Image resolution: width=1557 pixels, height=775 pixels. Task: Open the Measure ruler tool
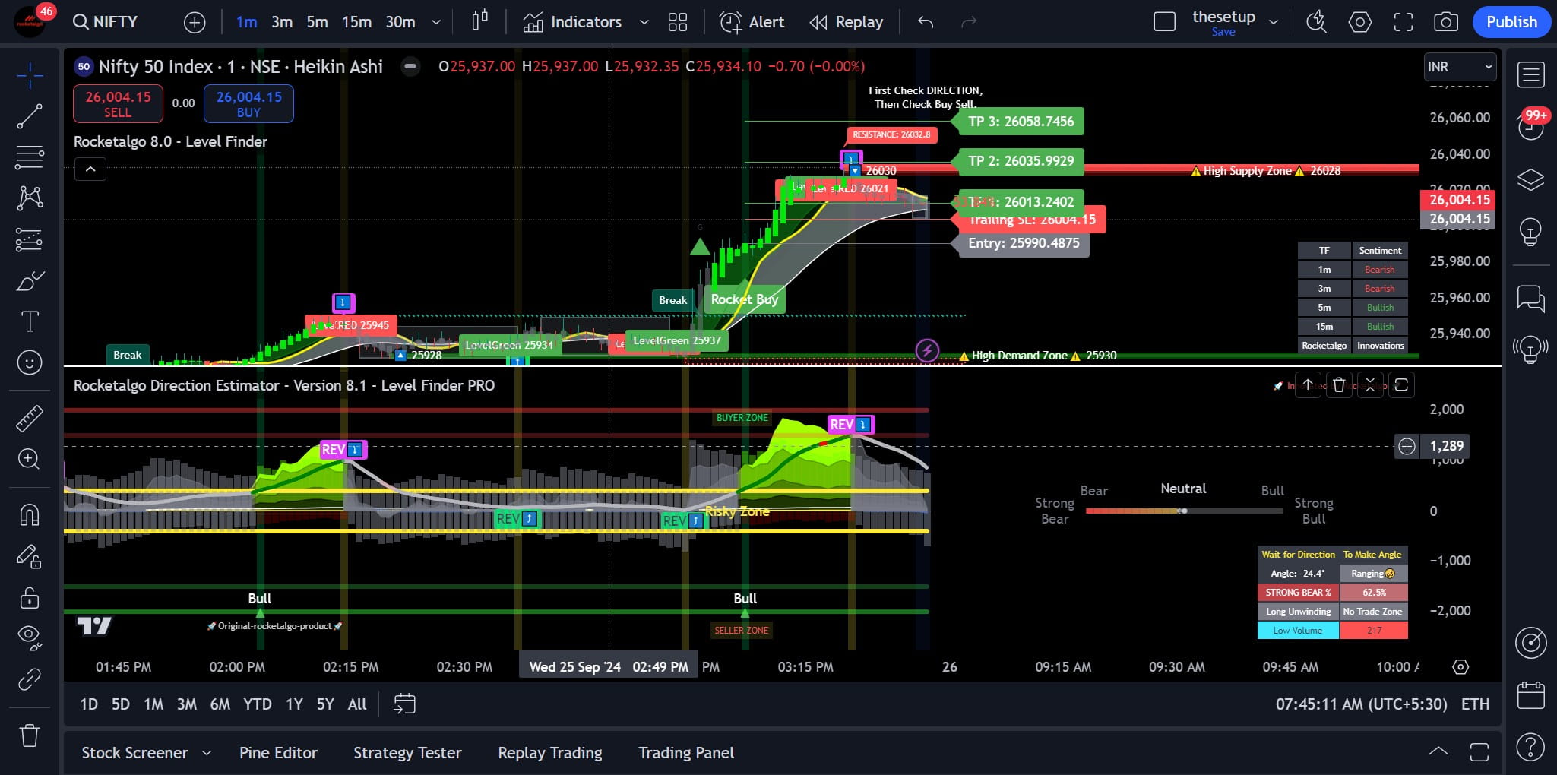pyautogui.click(x=30, y=419)
